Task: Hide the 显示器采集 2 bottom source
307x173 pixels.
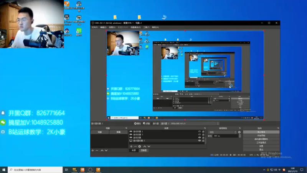Action: (199, 141)
